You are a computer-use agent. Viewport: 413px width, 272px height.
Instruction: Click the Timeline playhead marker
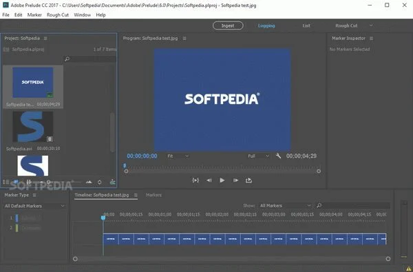click(x=103, y=218)
